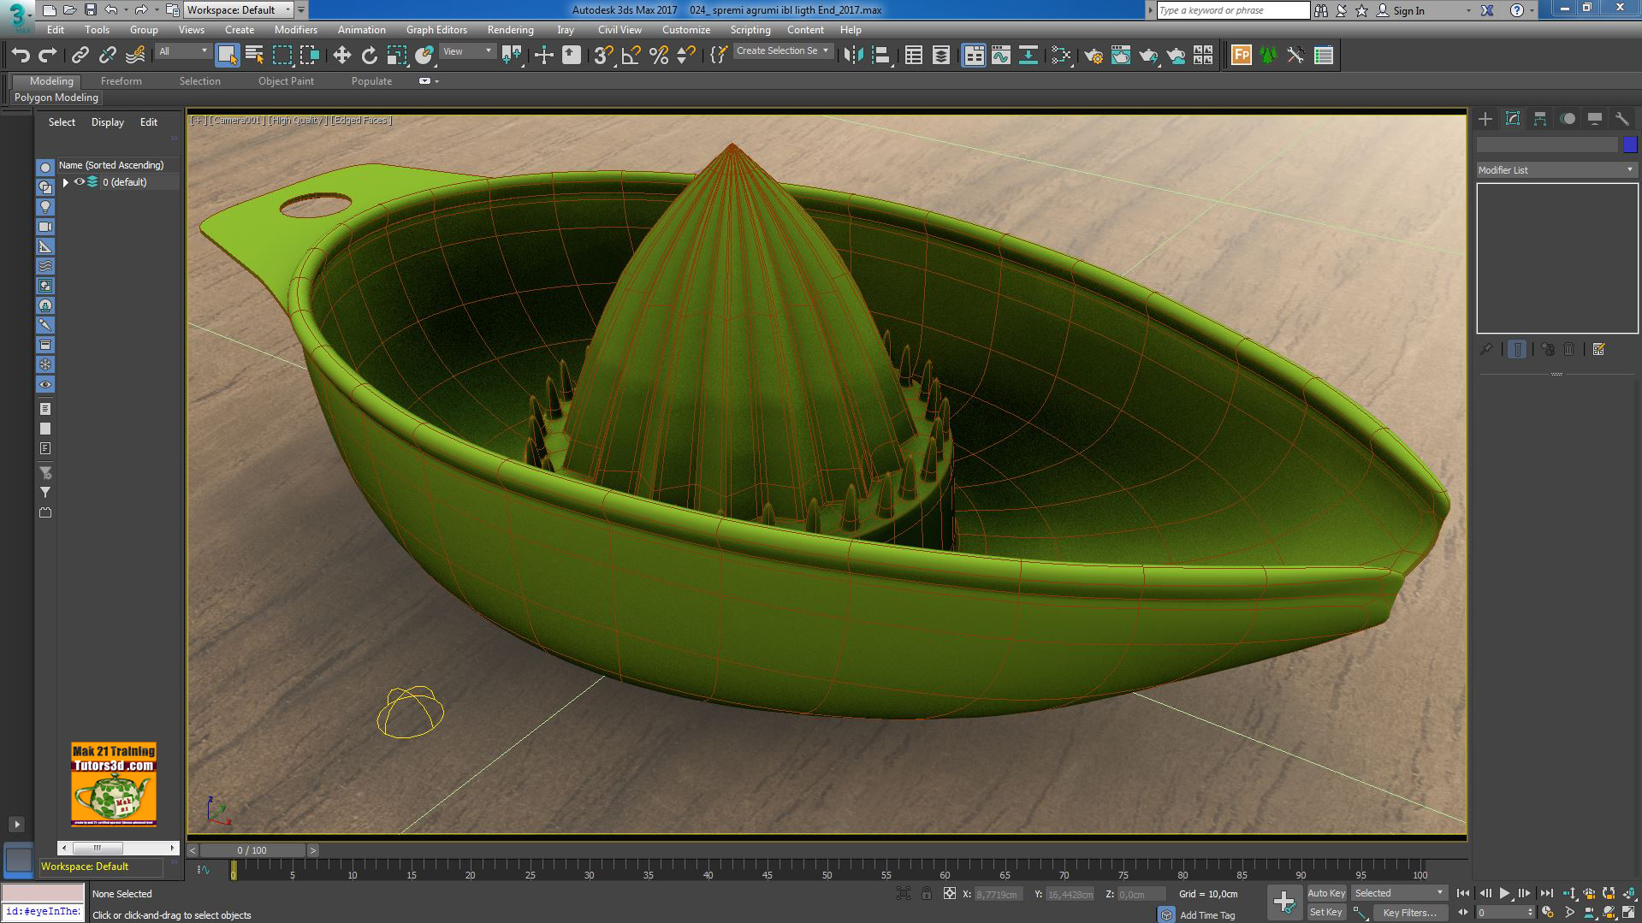Render the scene with the Render Production teapot
This screenshot has height=923, width=1642.
pos(1147,54)
